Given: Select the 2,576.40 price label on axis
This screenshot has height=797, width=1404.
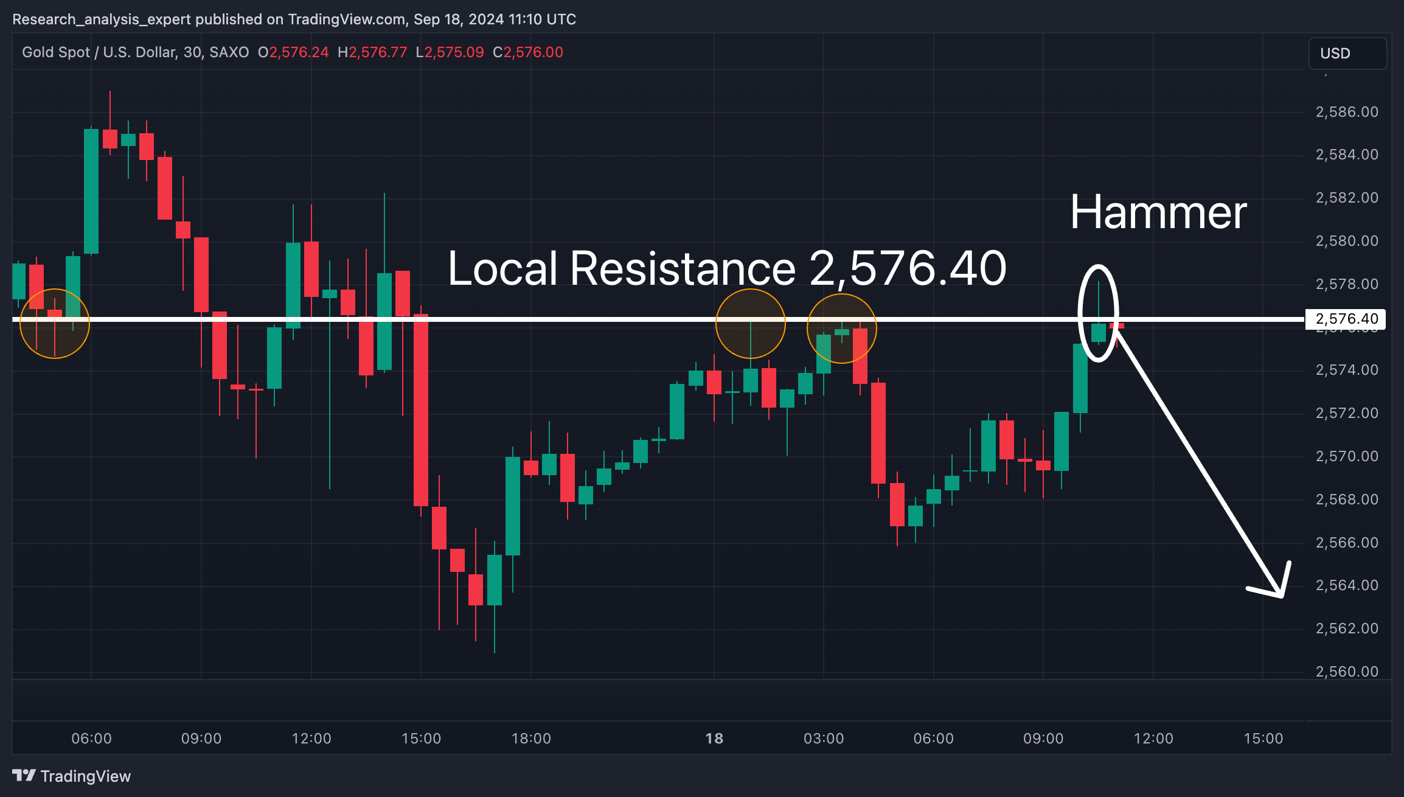Looking at the screenshot, I should point(1346,319).
